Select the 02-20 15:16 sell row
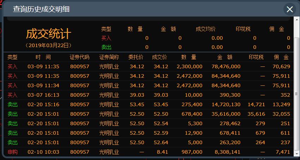 click(148, 104)
